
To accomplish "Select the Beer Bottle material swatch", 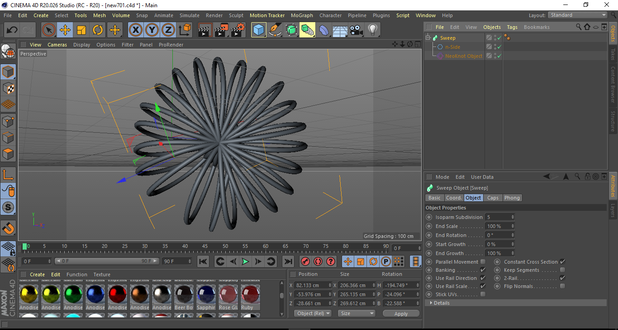I will 184,297.
